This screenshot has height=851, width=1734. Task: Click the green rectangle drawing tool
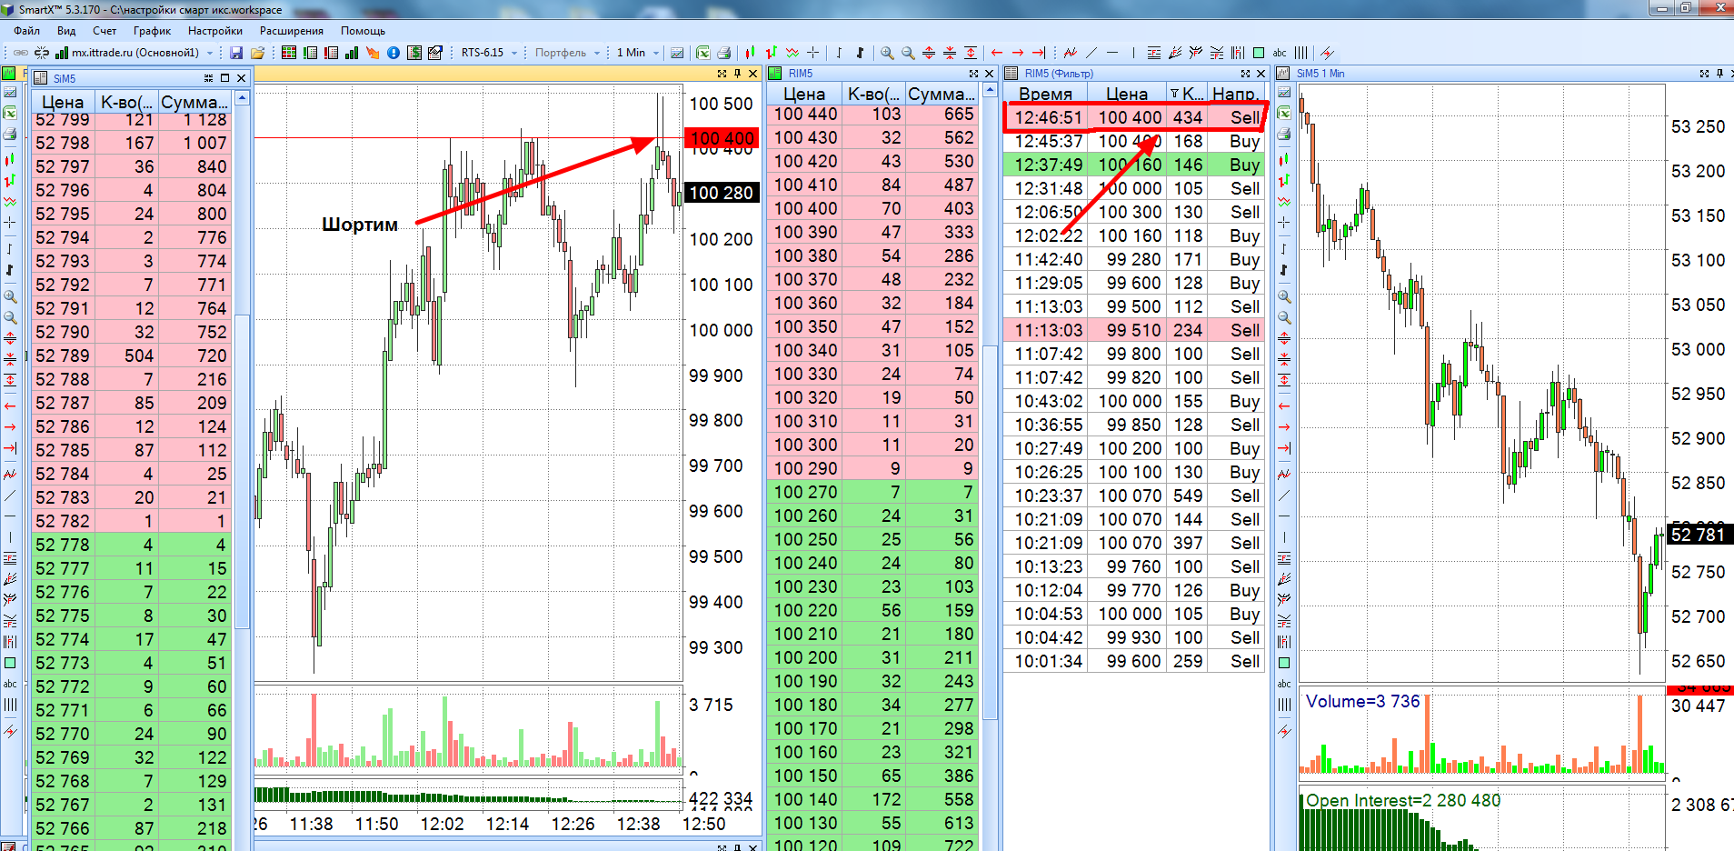tap(1259, 53)
